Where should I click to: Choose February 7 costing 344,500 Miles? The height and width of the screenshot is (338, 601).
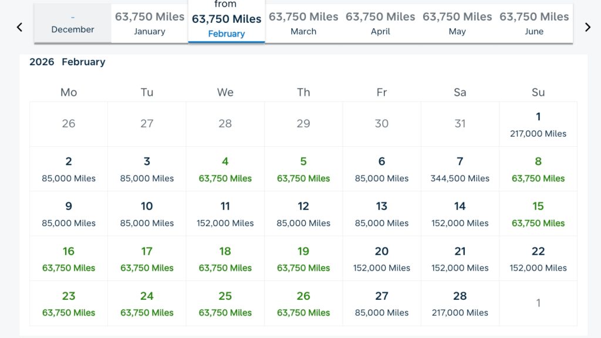click(x=460, y=169)
